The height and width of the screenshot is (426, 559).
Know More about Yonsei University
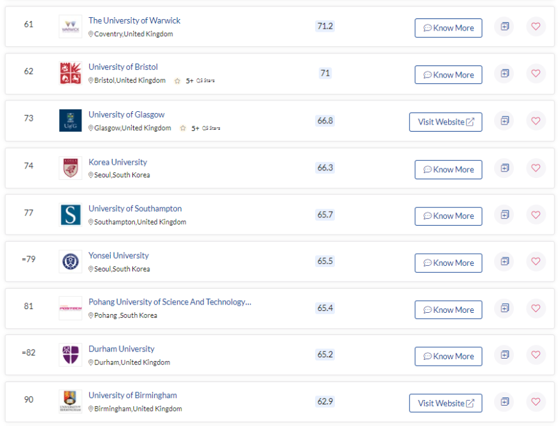pyautogui.click(x=448, y=263)
